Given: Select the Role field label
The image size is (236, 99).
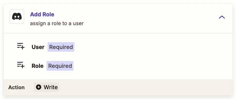Looking at the screenshot, I should tap(37, 66).
